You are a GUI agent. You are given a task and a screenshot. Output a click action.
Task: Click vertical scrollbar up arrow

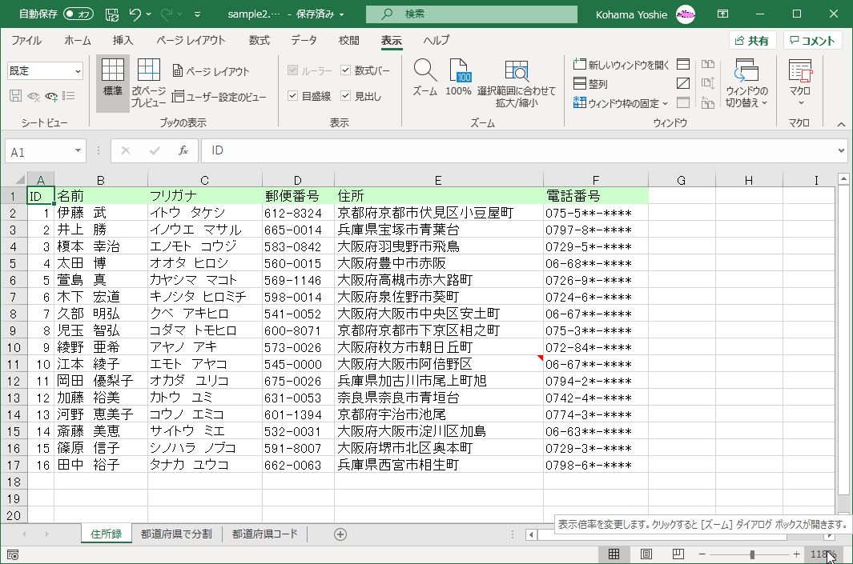click(843, 178)
